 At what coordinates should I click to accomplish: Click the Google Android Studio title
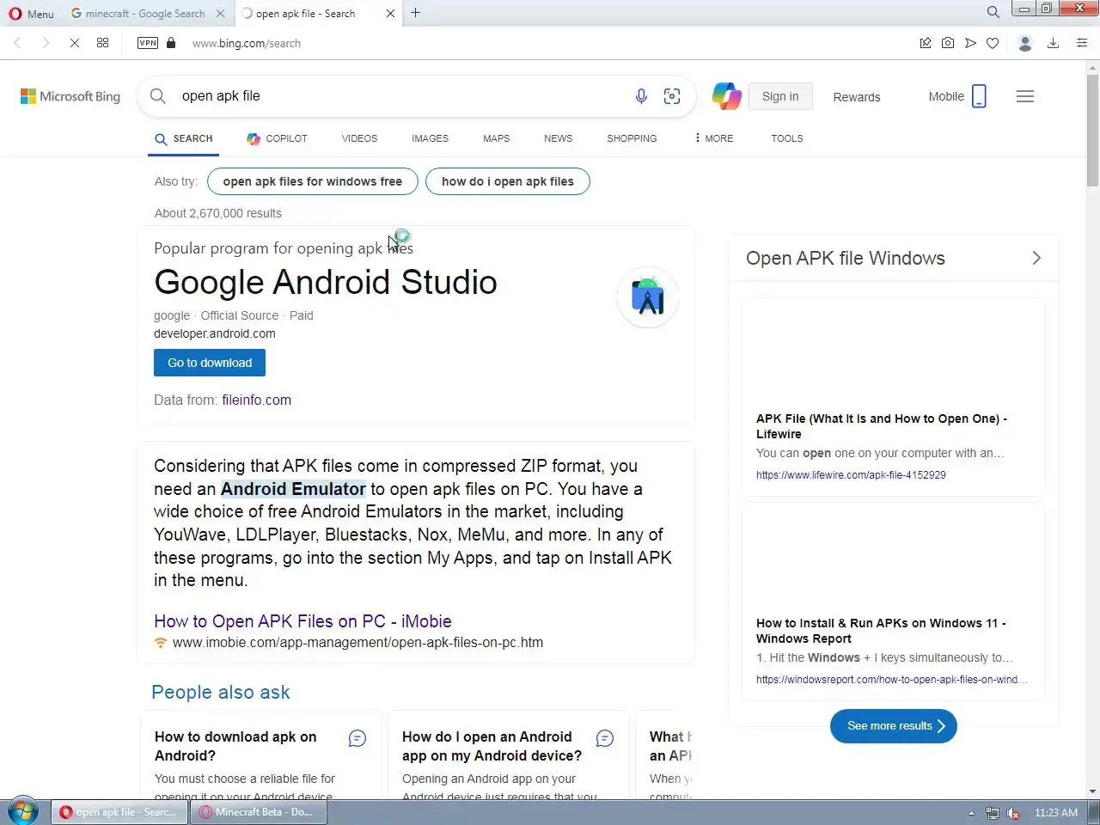326,282
